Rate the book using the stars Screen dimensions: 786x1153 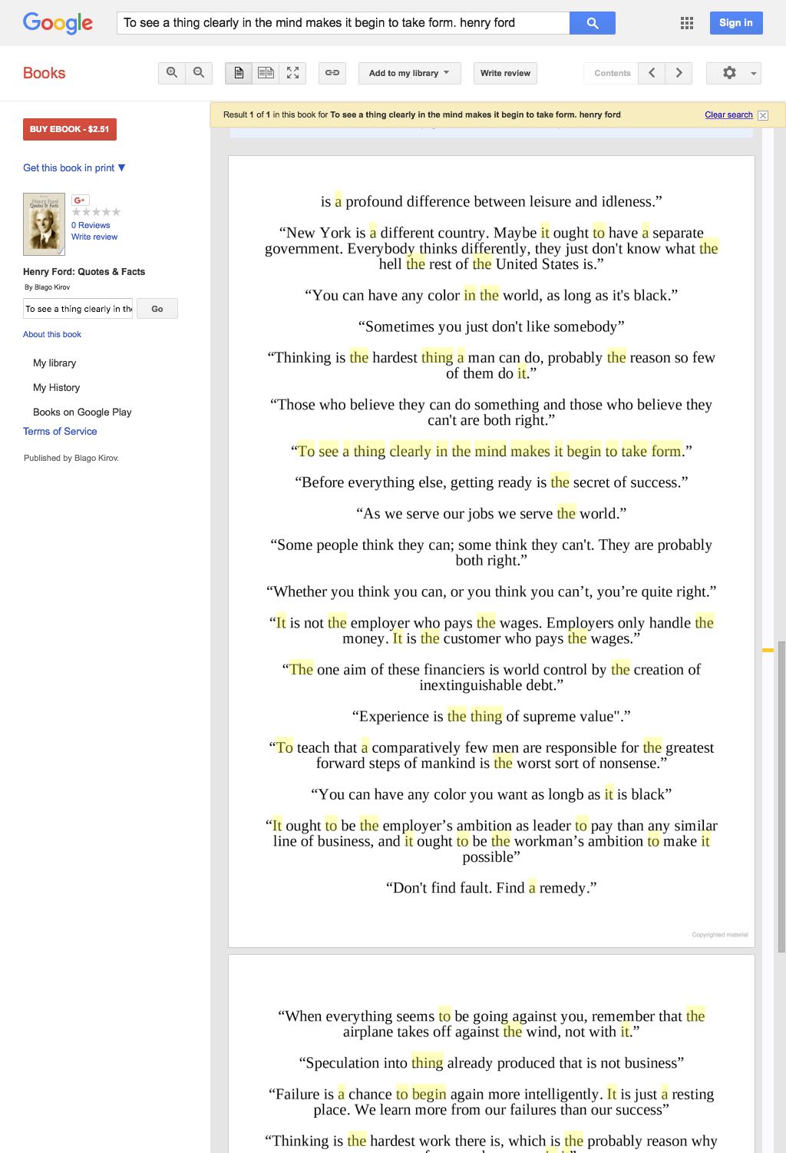[96, 212]
